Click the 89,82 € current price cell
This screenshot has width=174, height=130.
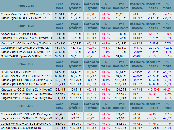(60, 76)
